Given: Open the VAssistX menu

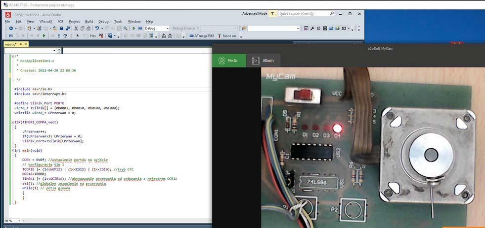Looking at the screenshot, I should 46,22.
